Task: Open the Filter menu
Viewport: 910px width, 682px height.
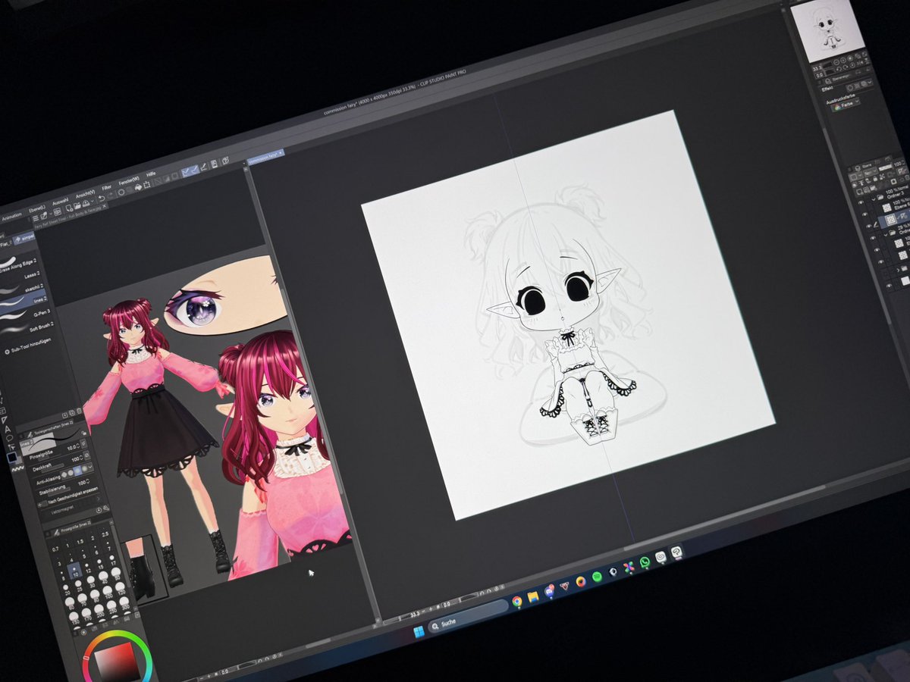Action: point(106,188)
